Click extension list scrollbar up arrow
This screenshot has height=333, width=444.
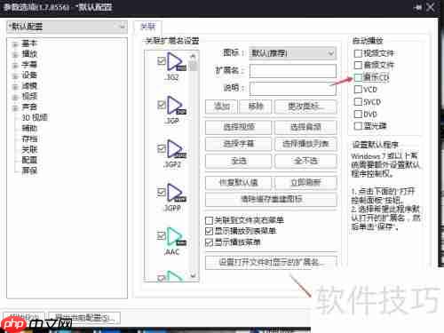click(x=193, y=56)
